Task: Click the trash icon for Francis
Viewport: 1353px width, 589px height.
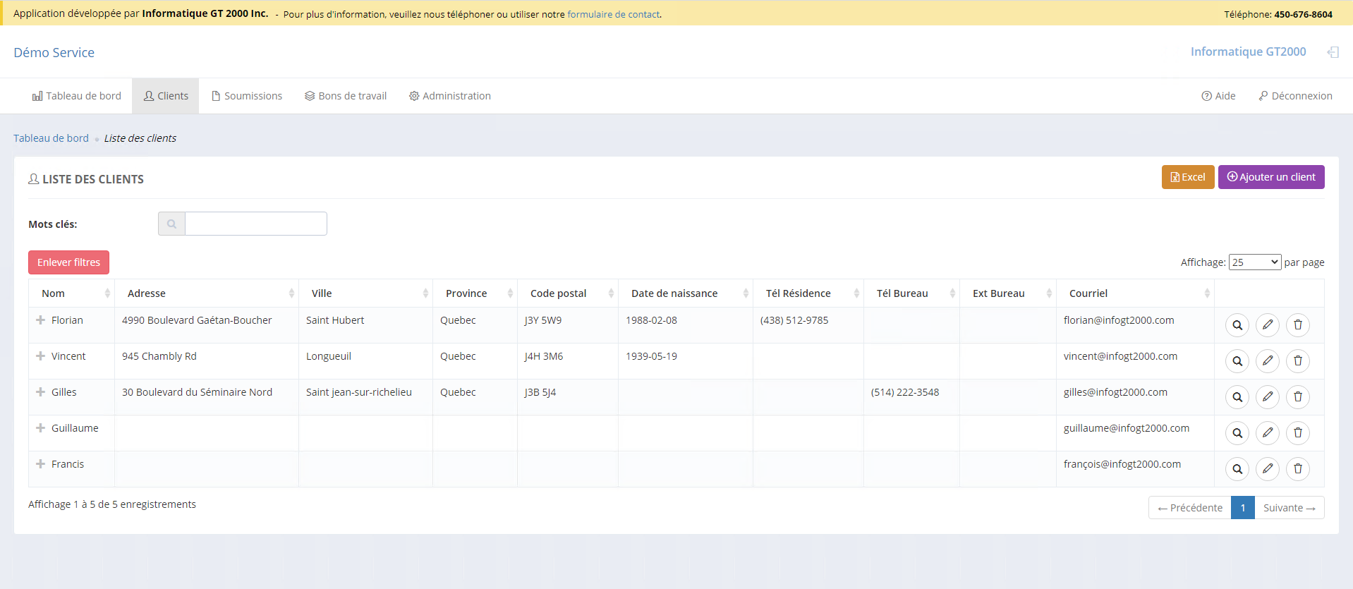Action: click(x=1297, y=469)
